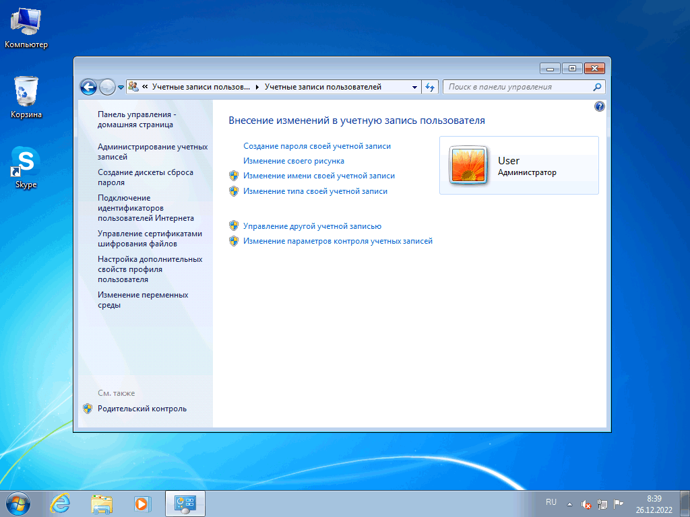This screenshot has width=690, height=517.
Task: Open the Recycle Bin desktop icon
Action: [26, 97]
